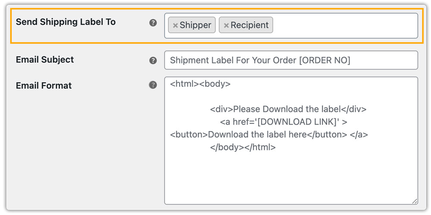The image size is (431, 215).
Task: Click the 'Please Download the label' div line
Action: (289, 109)
